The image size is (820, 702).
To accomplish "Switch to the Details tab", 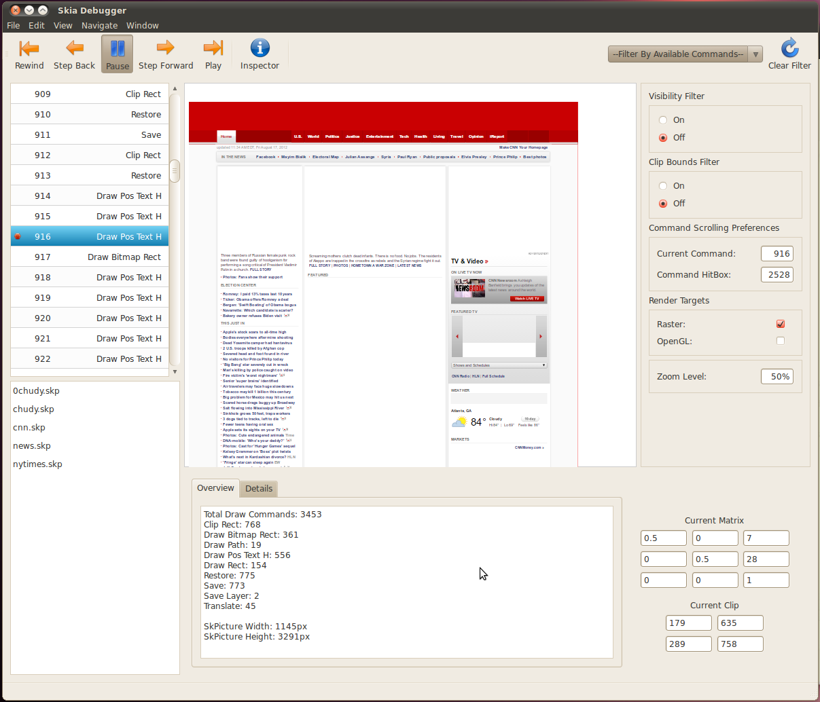I will tap(259, 489).
